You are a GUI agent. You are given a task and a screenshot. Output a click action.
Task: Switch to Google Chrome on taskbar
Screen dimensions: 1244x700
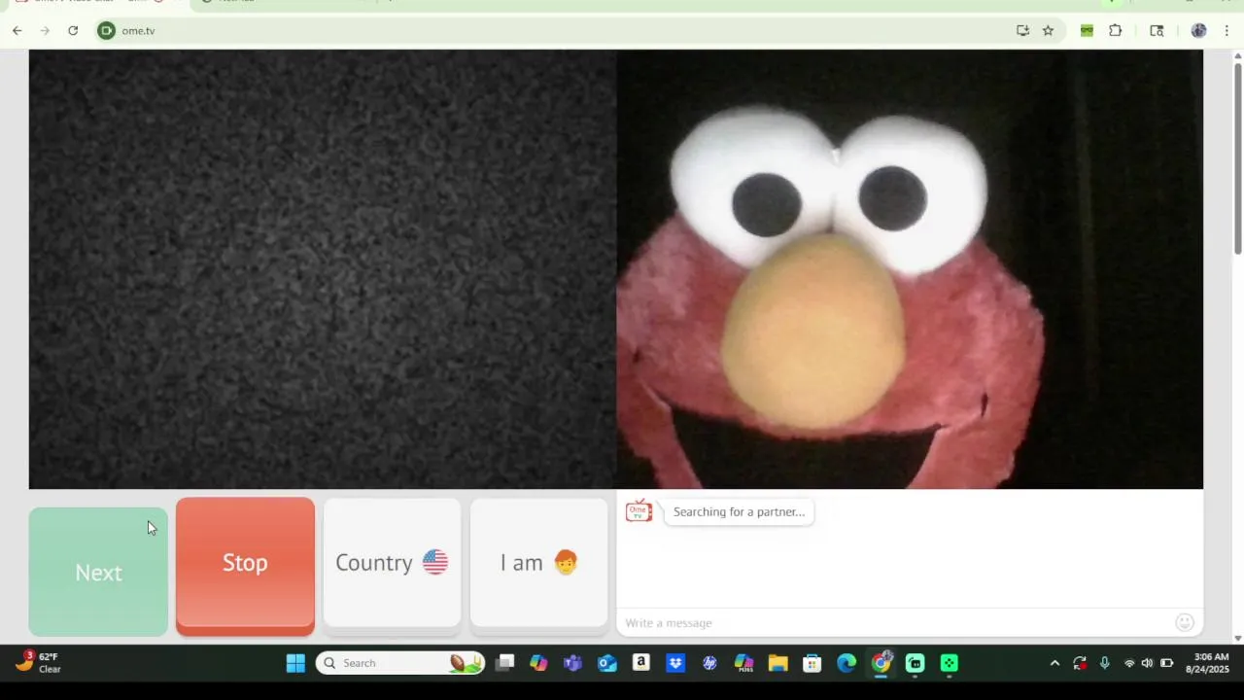(881, 663)
